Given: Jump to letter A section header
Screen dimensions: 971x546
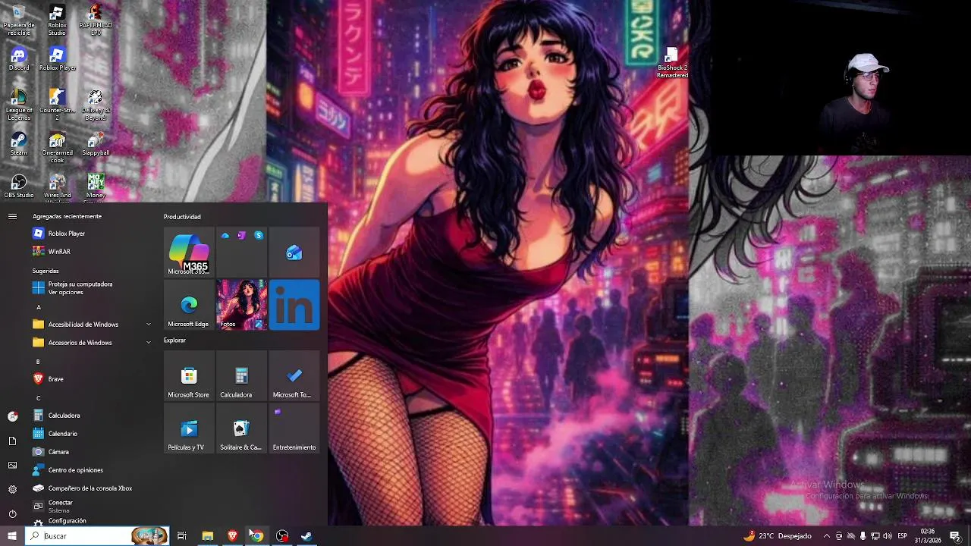Looking at the screenshot, I should tap(39, 307).
